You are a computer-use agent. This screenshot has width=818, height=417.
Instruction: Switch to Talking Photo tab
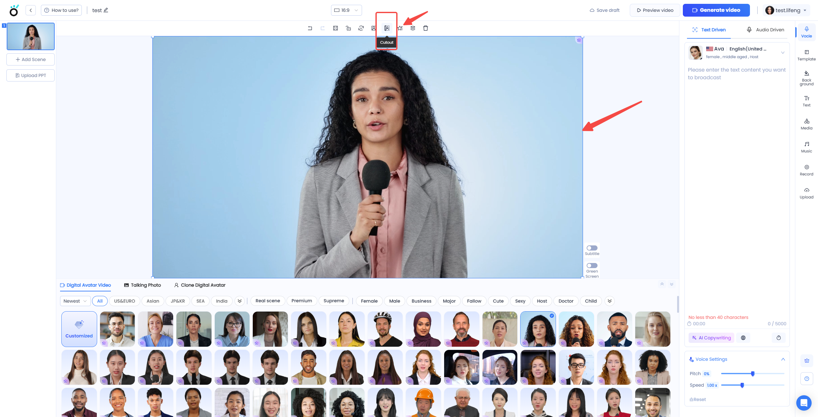[x=142, y=285]
